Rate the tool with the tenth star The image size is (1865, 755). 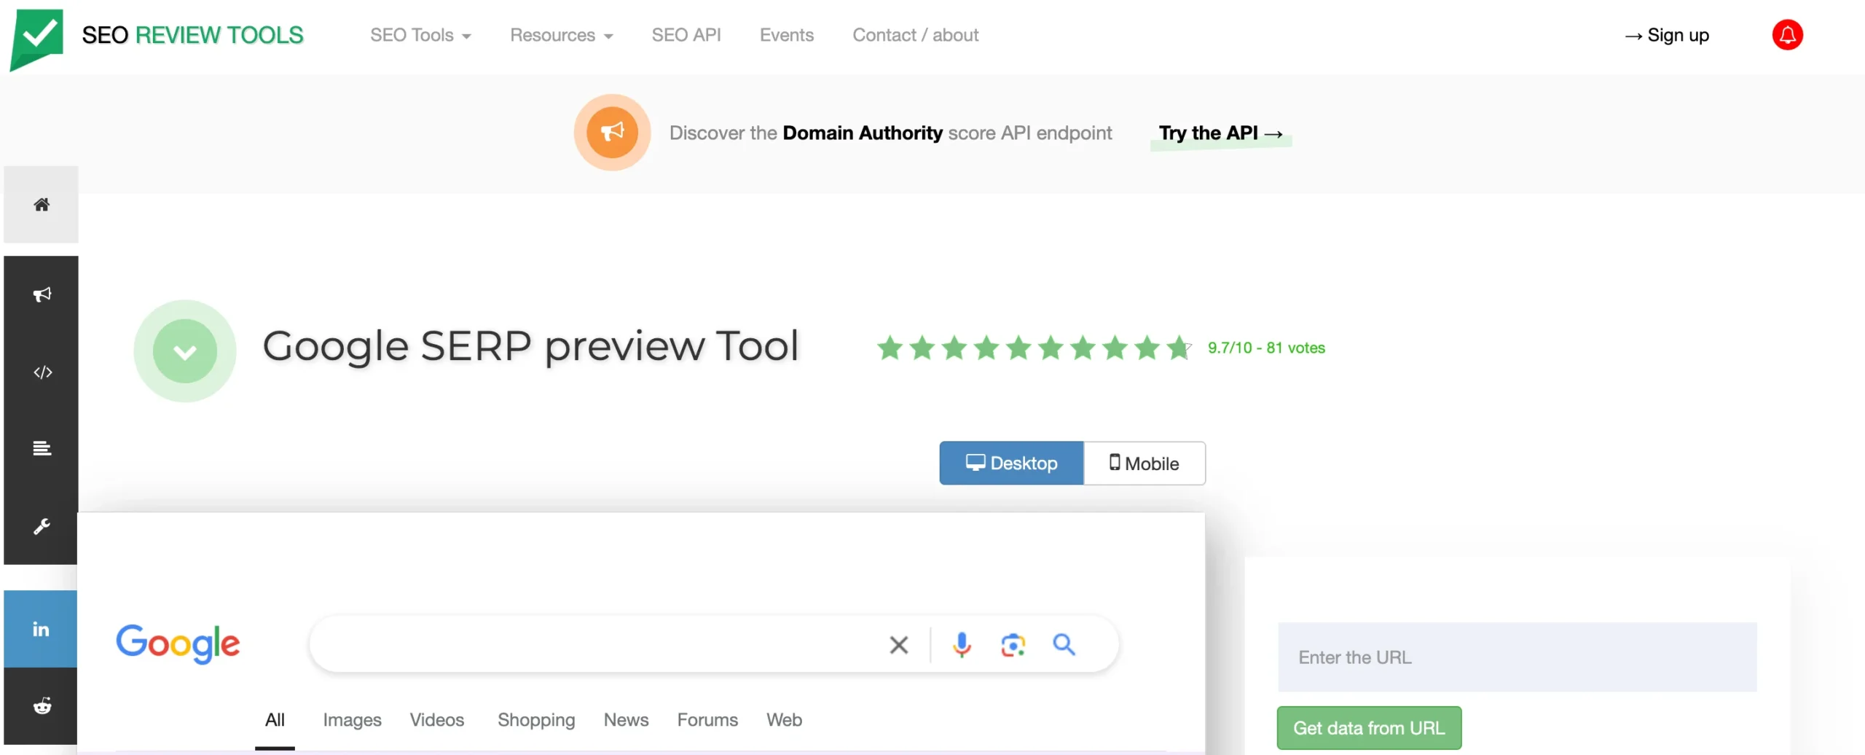(1179, 348)
